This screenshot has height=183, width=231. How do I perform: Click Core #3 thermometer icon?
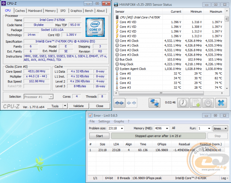pyautogui.click(x=117, y=88)
